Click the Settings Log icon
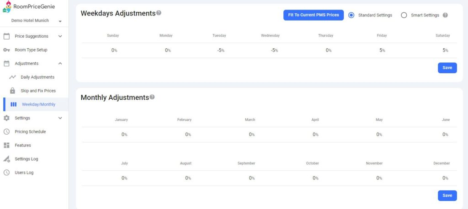The height and width of the screenshot is (209, 468). [6, 159]
